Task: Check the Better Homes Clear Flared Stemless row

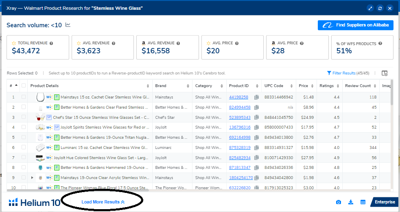Action: pyautogui.click(x=24, y=107)
